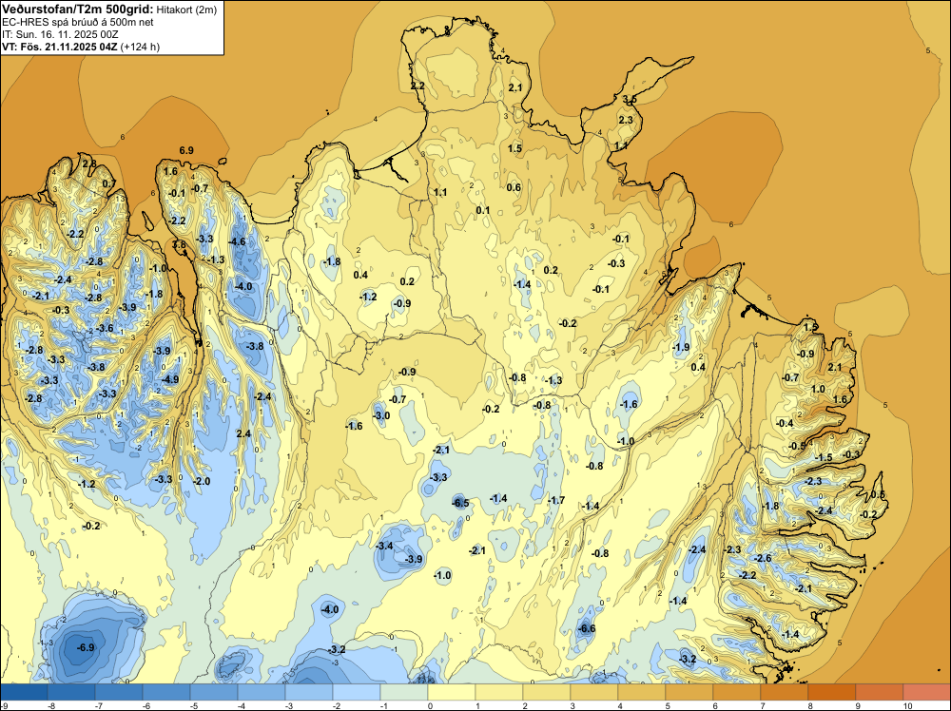951x711 pixels.
Task: Click the legend swatch between -7 and -6
Action: (x=119, y=692)
